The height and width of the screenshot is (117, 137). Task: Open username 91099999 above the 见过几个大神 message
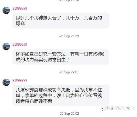pos(20,8)
